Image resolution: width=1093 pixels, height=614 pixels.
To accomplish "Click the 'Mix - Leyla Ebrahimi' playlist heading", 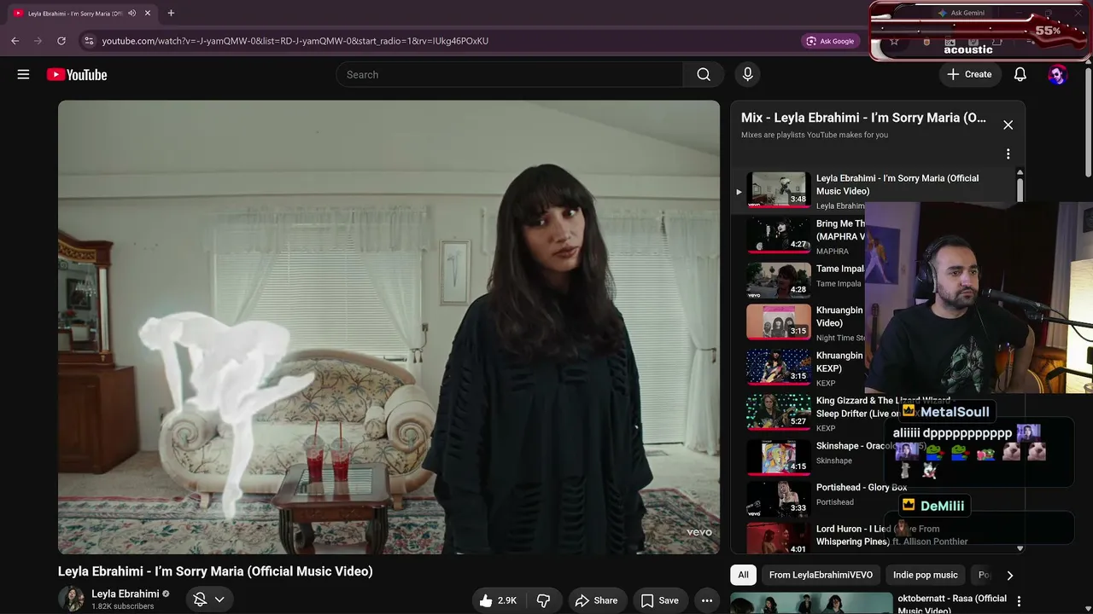I will 863,118.
